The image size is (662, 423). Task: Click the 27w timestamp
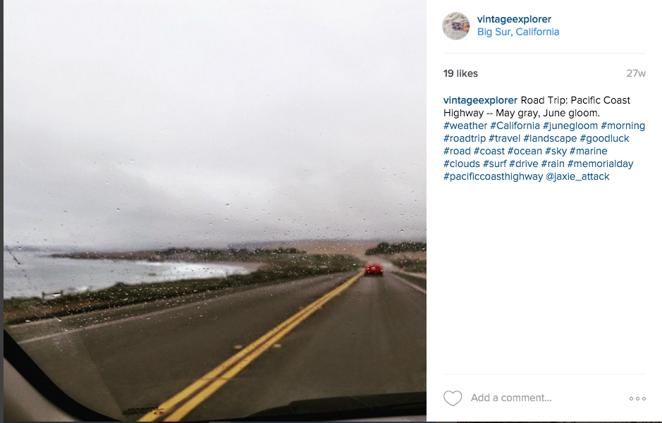click(636, 73)
